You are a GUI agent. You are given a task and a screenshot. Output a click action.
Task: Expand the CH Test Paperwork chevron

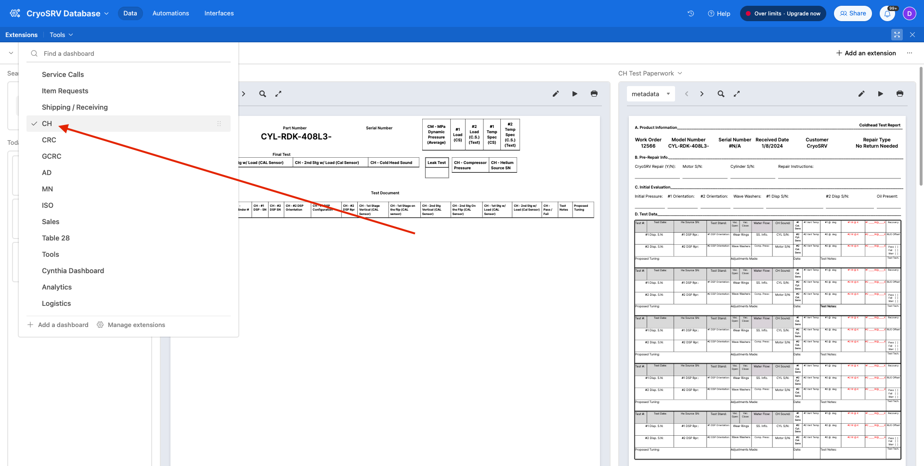pos(679,73)
